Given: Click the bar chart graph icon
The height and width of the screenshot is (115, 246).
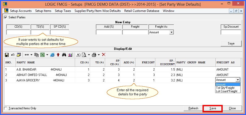Looking at the screenshot, I should point(70,55).
